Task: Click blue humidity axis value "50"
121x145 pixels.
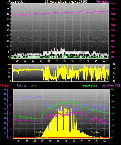Action: (5, 113)
